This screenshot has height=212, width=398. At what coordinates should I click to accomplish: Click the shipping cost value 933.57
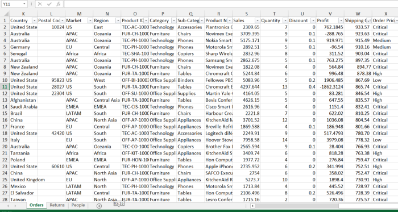[358, 27]
